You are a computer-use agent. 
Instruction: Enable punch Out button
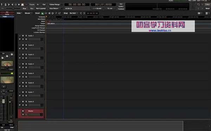44,5
